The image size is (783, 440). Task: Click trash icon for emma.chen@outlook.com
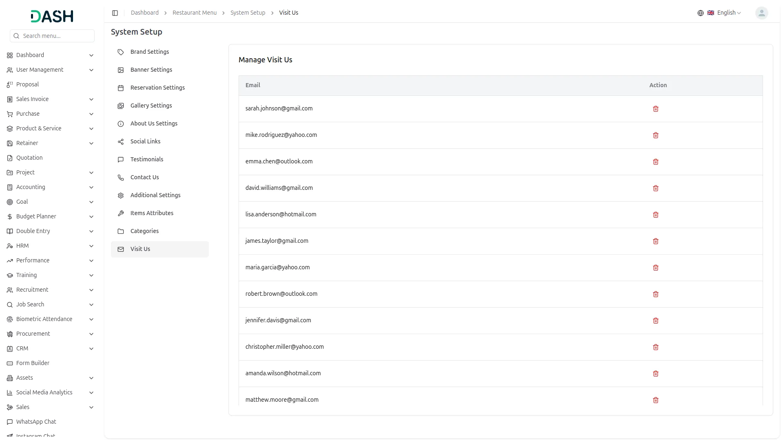[x=655, y=162]
